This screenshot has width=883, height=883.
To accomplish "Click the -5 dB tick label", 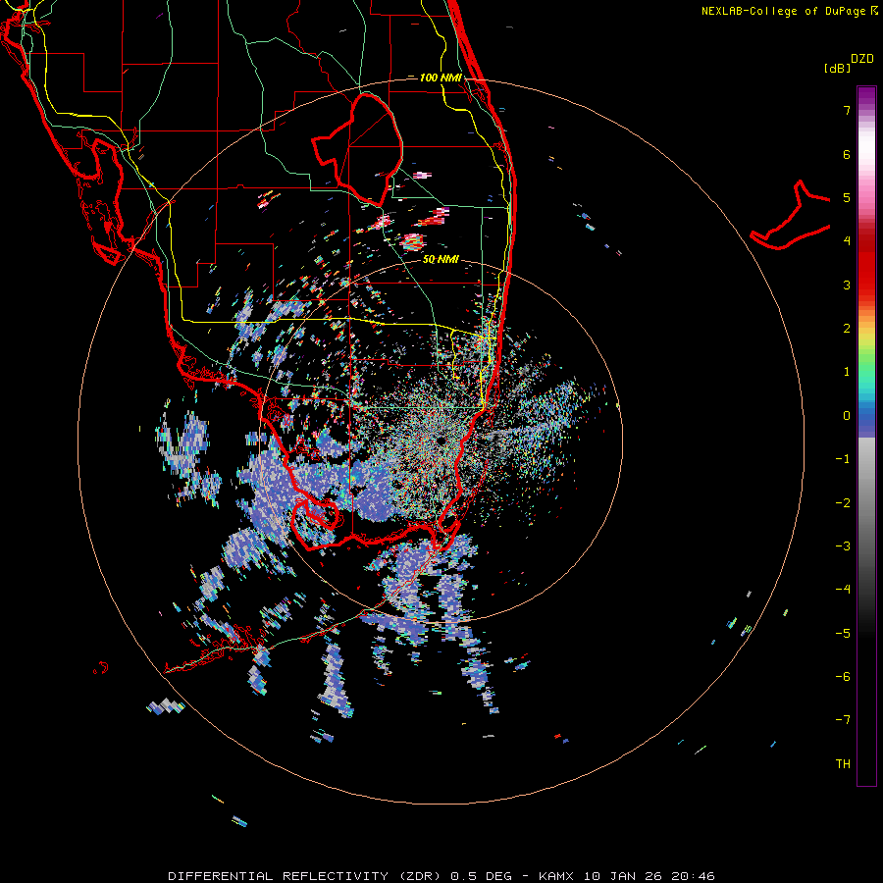I will (x=843, y=634).
